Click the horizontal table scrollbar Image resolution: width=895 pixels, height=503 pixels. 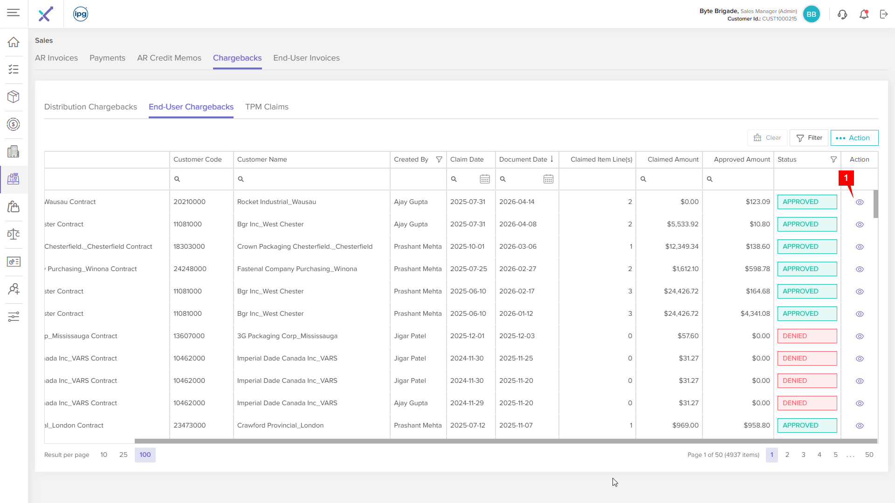(x=506, y=441)
